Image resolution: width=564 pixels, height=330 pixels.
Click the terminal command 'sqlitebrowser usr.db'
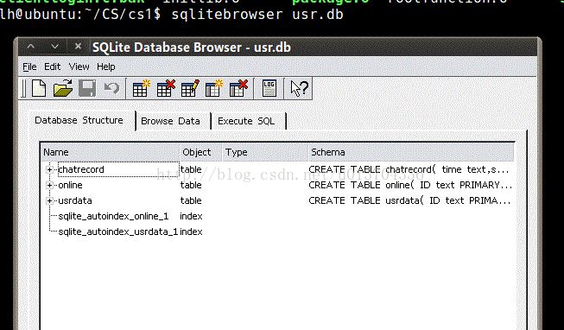pos(257,15)
